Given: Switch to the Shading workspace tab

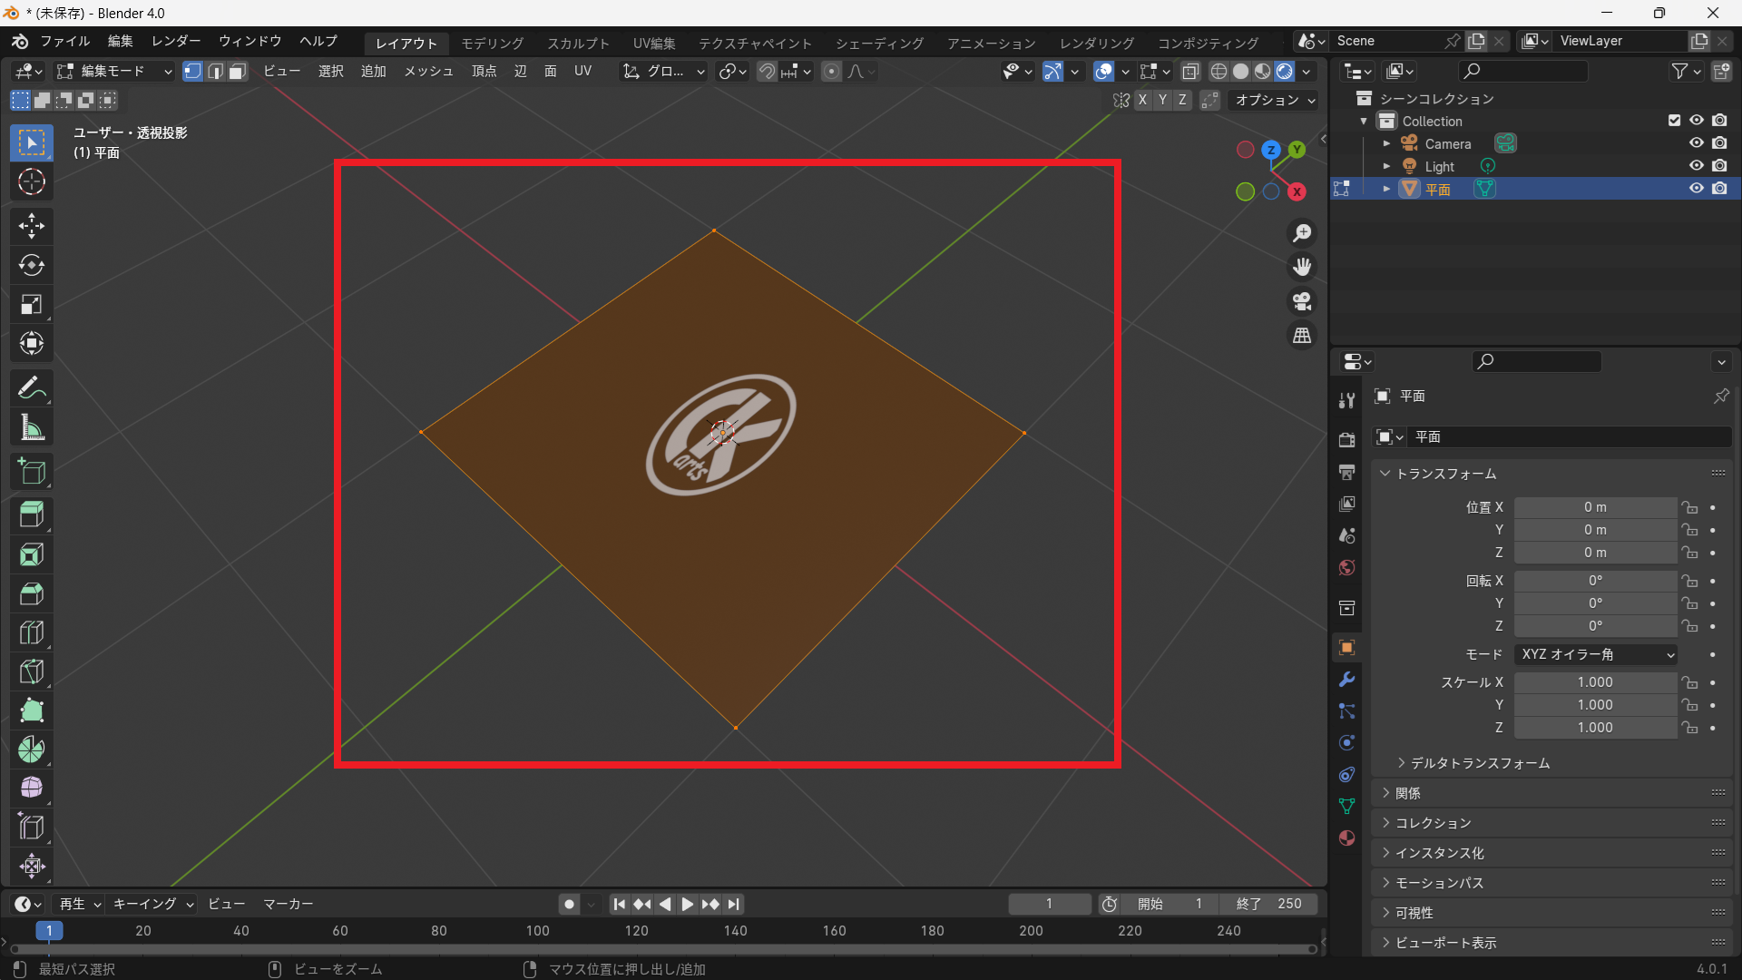Looking at the screenshot, I should pos(878,43).
